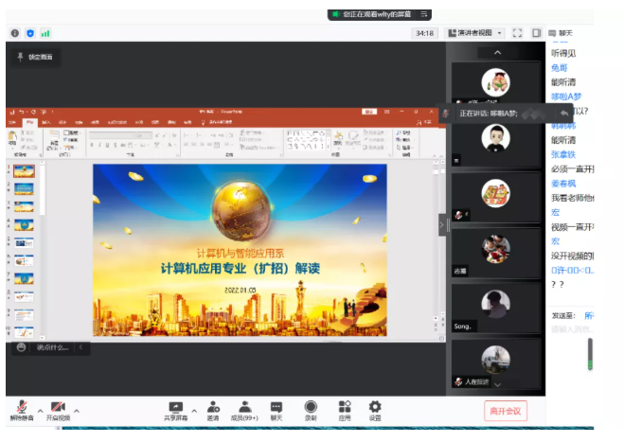The width and height of the screenshot is (624, 442).
Task: Select slide 4 thumbnail in PowerPoint
Action: click(x=24, y=224)
